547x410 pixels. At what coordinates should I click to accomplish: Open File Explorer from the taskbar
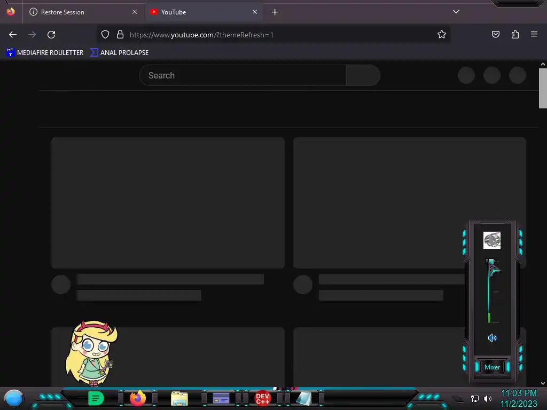pos(179,399)
